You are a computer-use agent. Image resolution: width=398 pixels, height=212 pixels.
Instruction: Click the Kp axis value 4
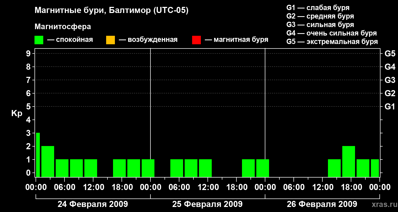[x=29, y=120]
